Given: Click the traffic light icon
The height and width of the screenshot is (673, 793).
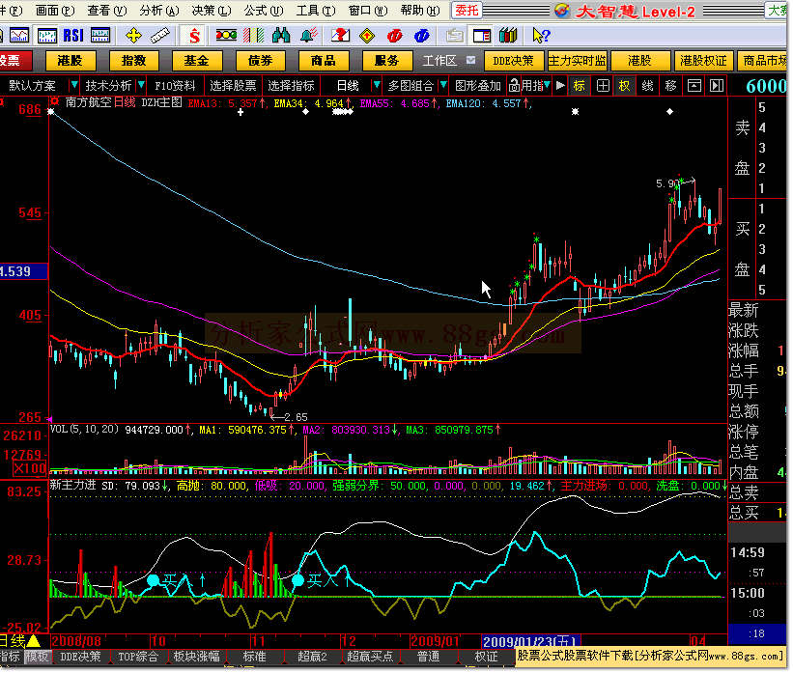Looking at the screenshot, I should point(226,36).
